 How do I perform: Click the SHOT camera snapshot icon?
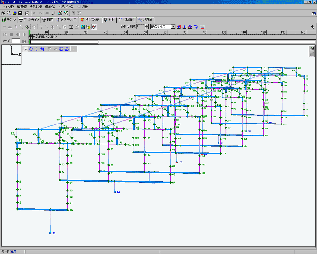click(67, 49)
